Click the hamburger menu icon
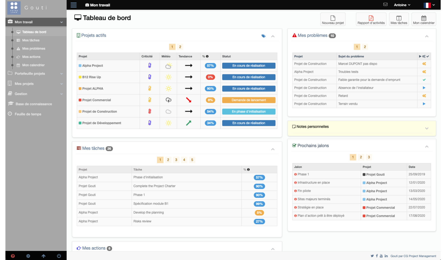The height and width of the screenshot is (260, 446). 73,5
